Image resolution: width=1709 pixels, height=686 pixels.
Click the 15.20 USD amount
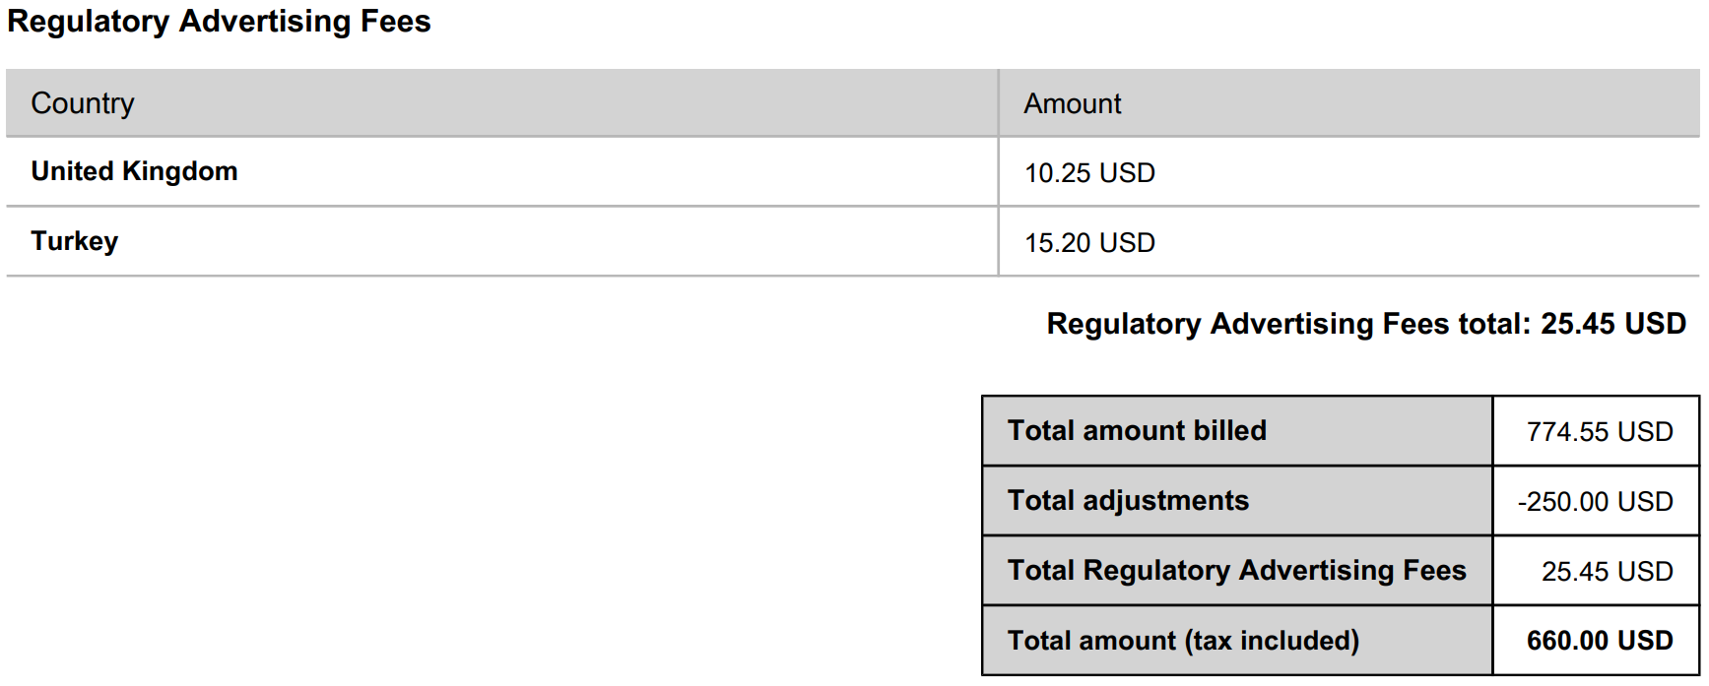[1089, 243]
